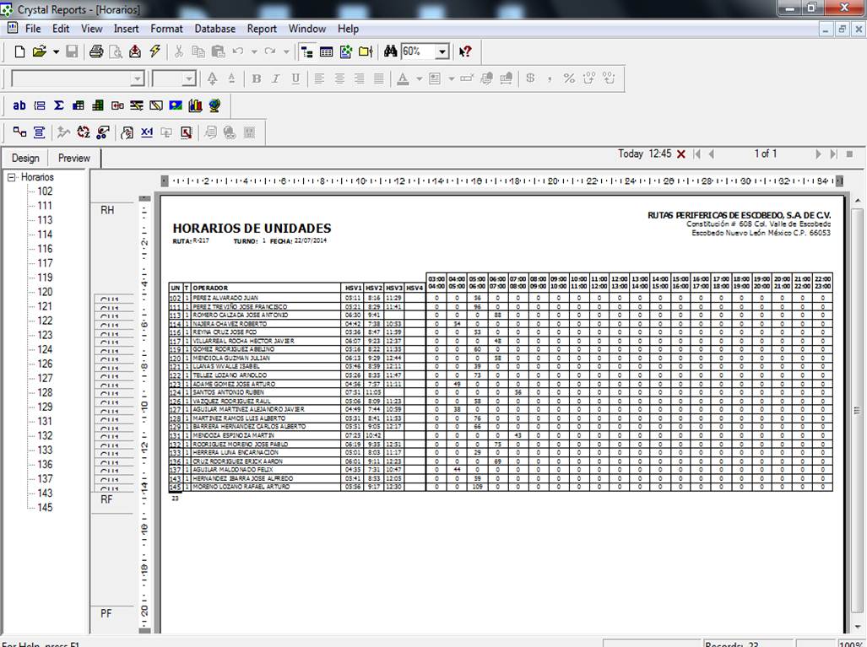Click the vertical scrollbar of the preview
This screenshot has height=647, width=867.
coord(858,410)
